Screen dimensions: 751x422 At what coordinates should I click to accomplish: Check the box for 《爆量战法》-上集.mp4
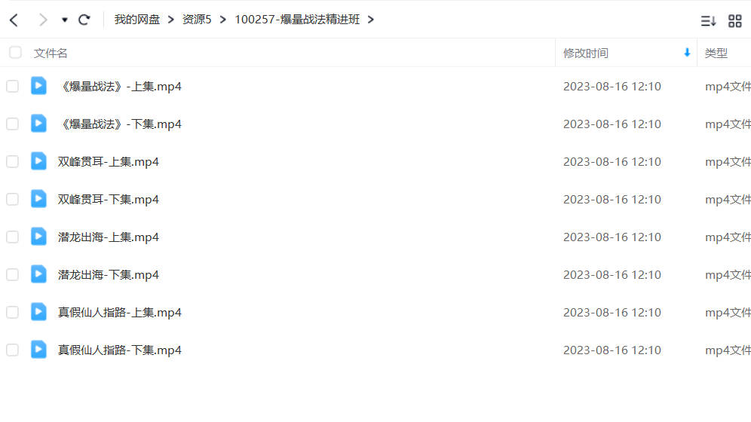[x=13, y=86]
